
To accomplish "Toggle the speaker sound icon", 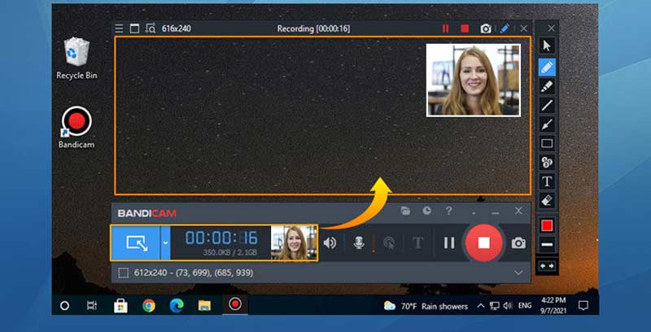I will 330,242.
